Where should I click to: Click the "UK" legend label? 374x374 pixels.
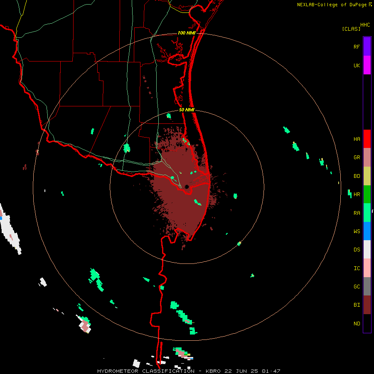click(357, 65)
